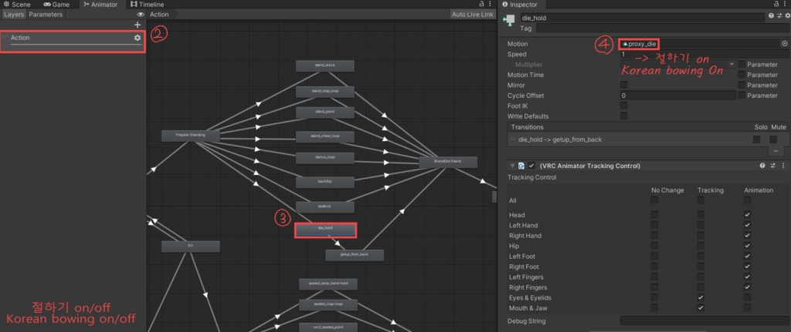Enable the Mirror Parameter checkbox
The height and width of the screenshot is (332, 791).
click(742, 85)
